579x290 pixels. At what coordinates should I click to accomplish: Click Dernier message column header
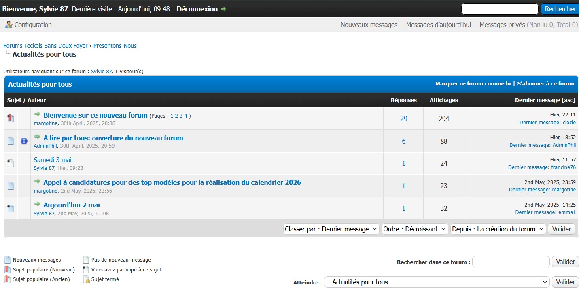[538, 100]
